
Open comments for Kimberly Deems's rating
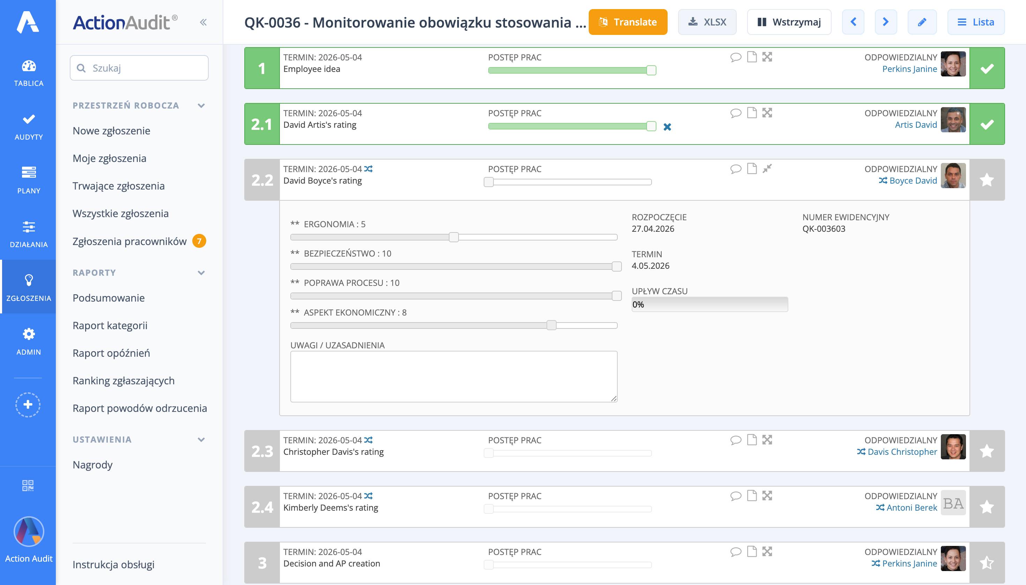(x=736, y=496)
